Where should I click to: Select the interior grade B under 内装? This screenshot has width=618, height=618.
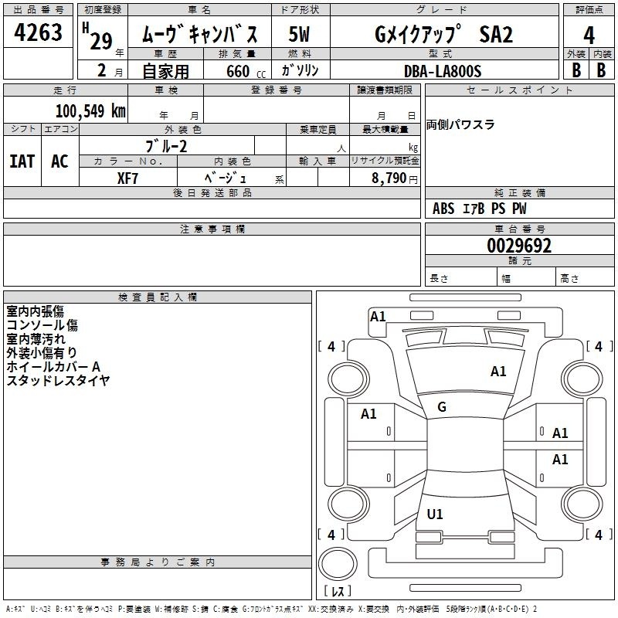coord(602,70)
